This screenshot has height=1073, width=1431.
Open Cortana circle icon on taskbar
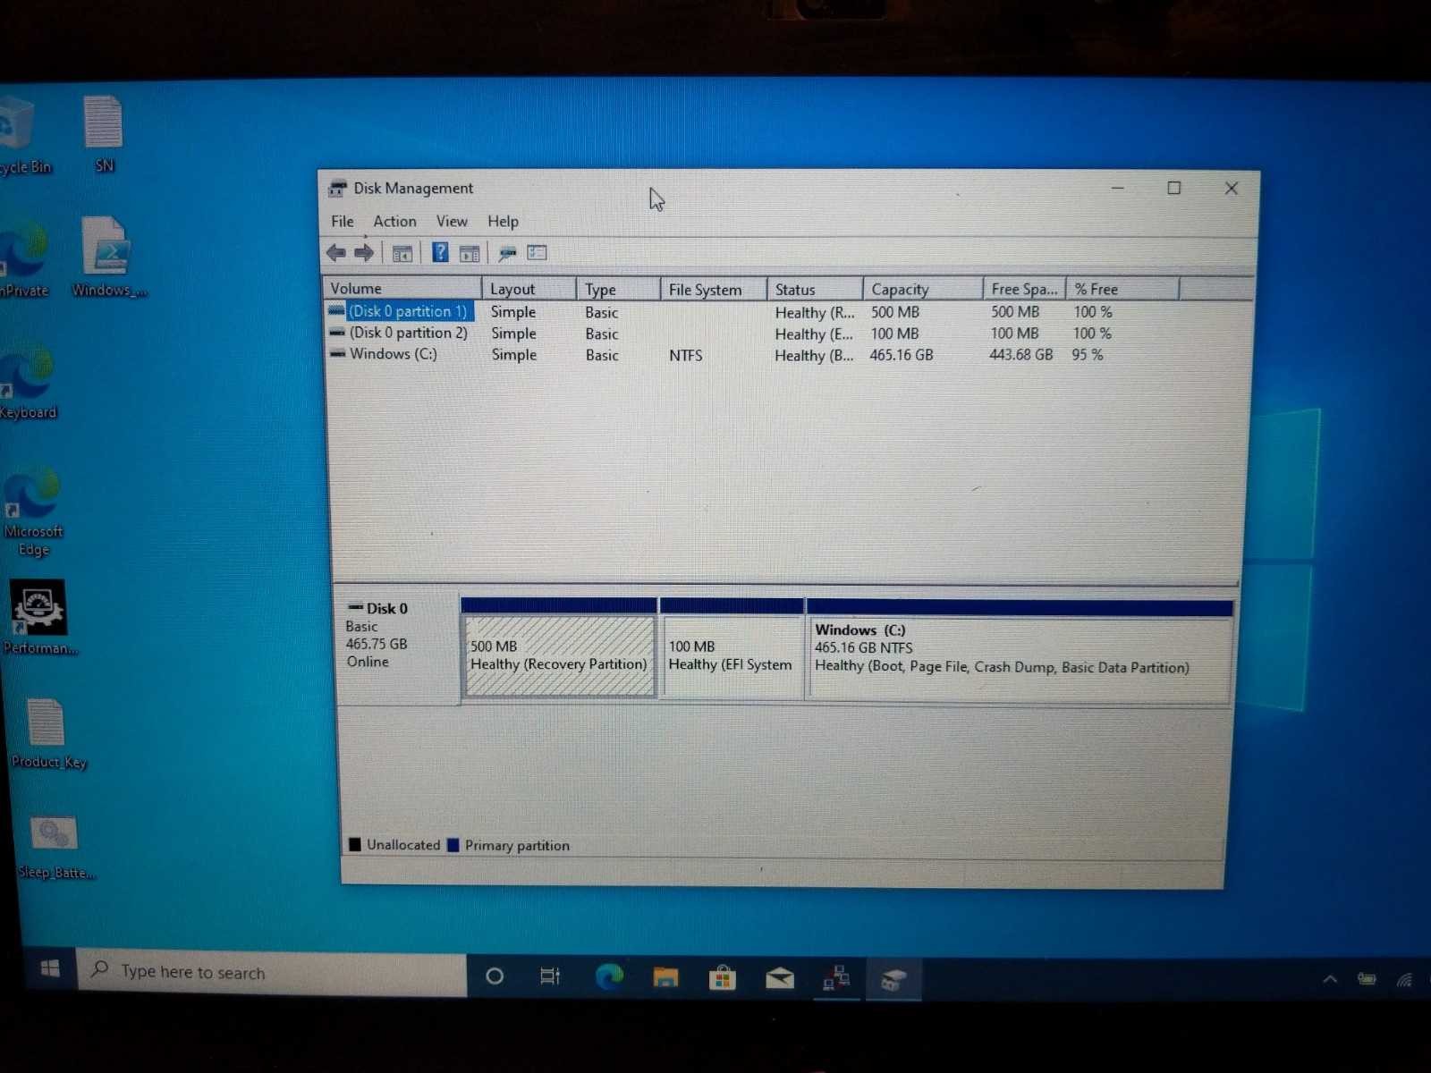click(494, 976)
